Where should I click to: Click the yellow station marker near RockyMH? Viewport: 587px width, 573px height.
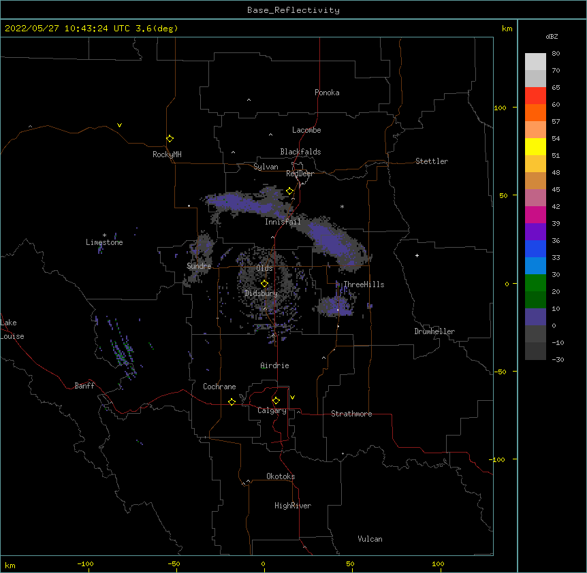170,139
